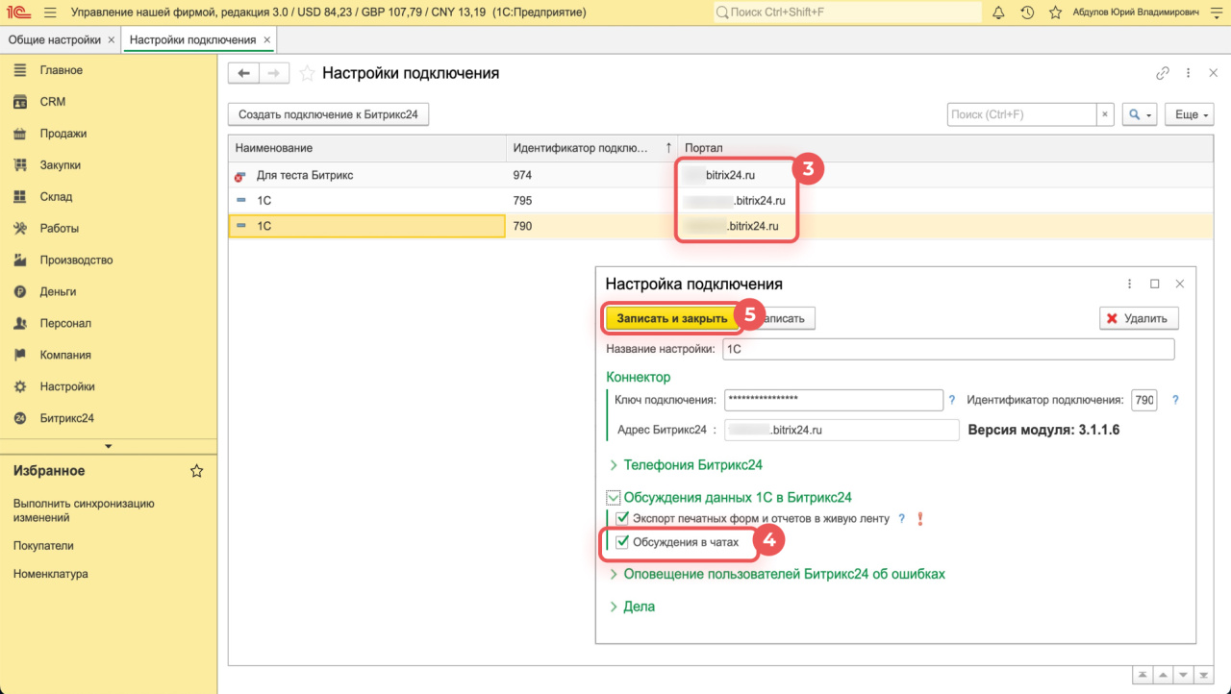Switch to Настройки подключения tab

pos(192,40)
